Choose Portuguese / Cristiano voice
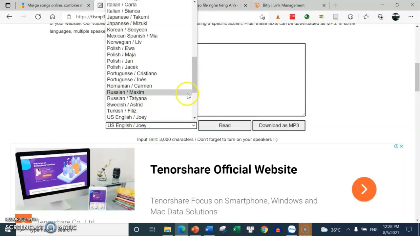The image size is (420, 236). (x=149, y=73)
